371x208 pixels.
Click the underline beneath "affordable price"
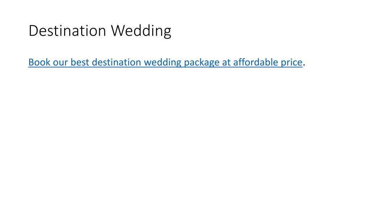[268, 67]
